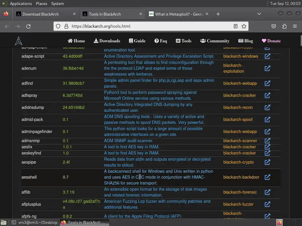Open external link icon for aesfix
The image size is (302, 226).
coord(267,147)
